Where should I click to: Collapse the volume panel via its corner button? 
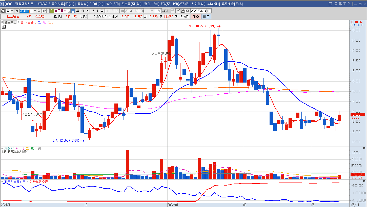click(364, 148)
